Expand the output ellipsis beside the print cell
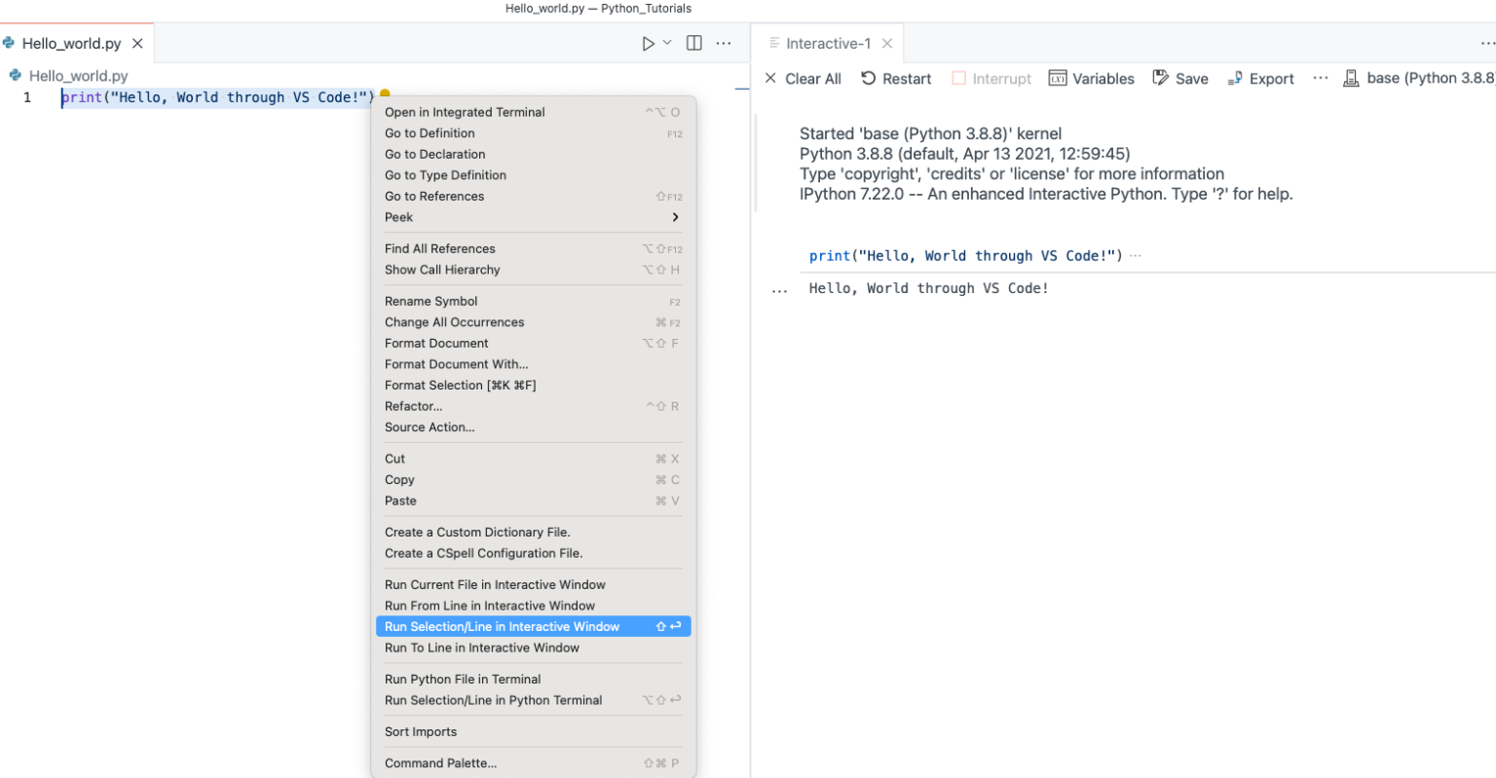Screen dimensions: 1496x778 [1135, 255]
